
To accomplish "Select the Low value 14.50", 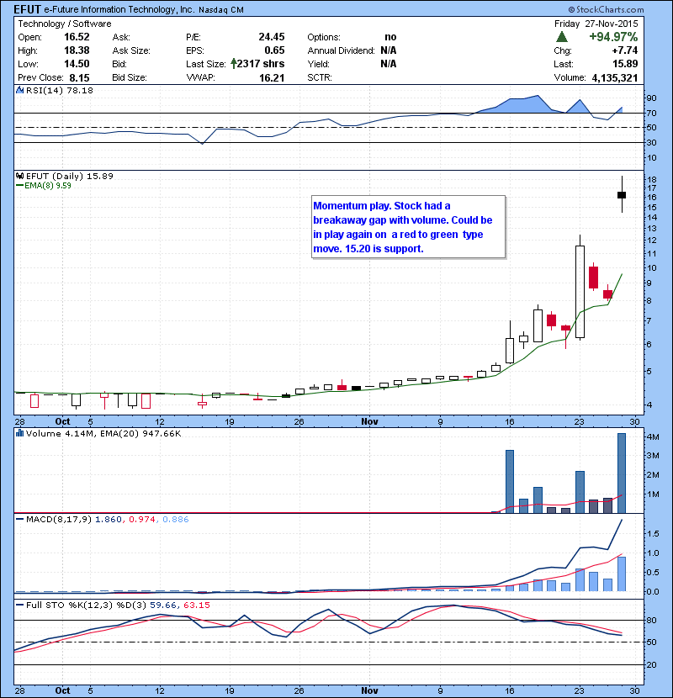I will [x=77, y=64].
